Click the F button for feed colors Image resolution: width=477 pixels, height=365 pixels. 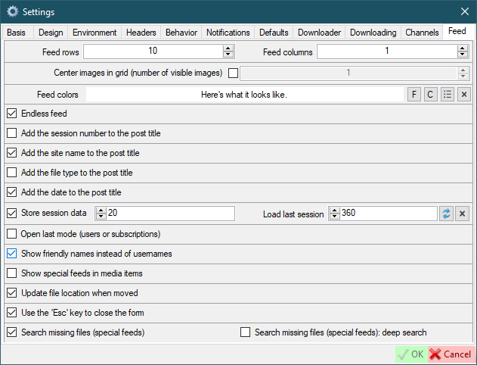click(414, 95)
